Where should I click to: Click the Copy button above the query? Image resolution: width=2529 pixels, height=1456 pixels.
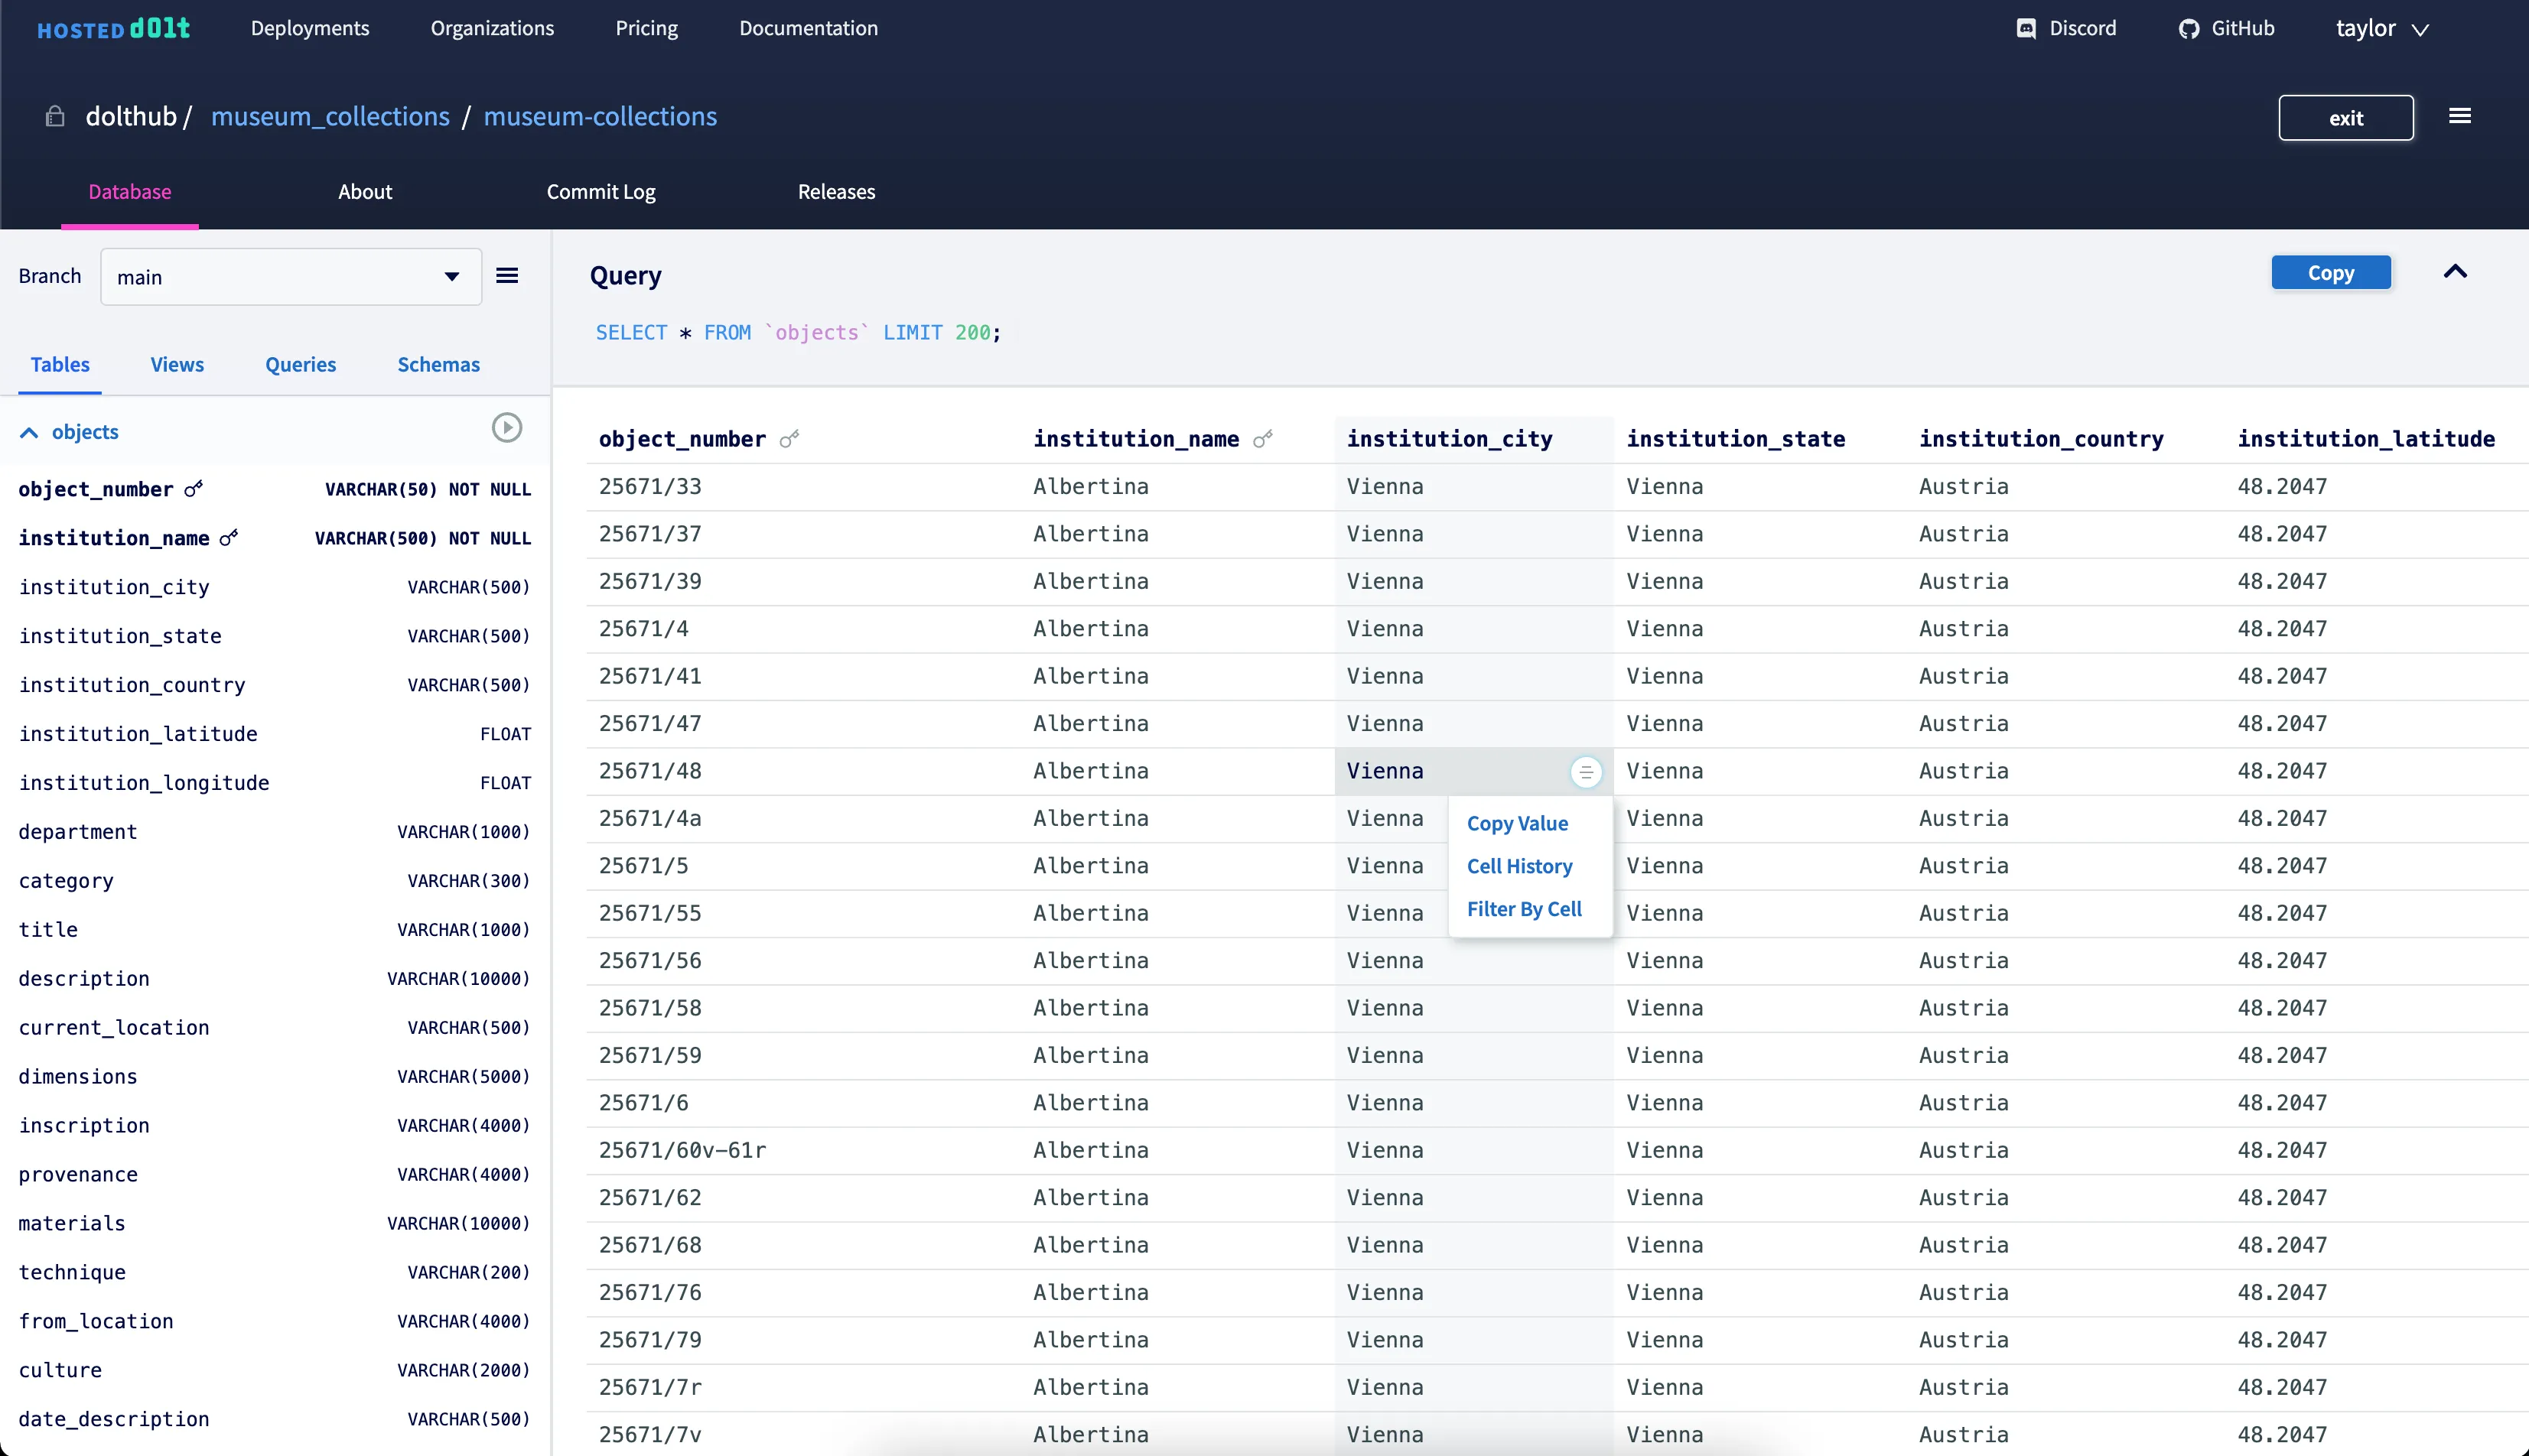tap(2330, 272)
